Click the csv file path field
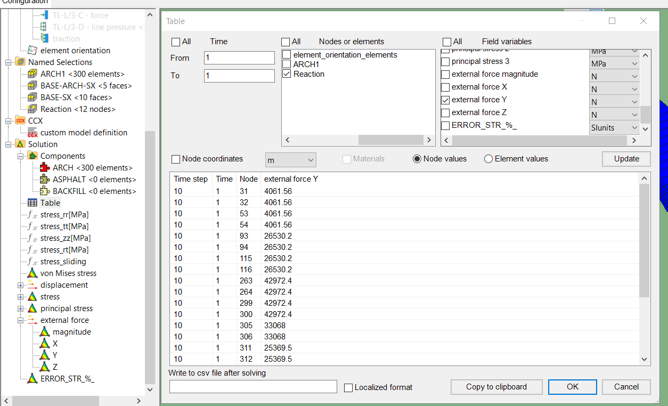This screenshot has width=668, height=406. pyautogui.click(x=253, y=387)
